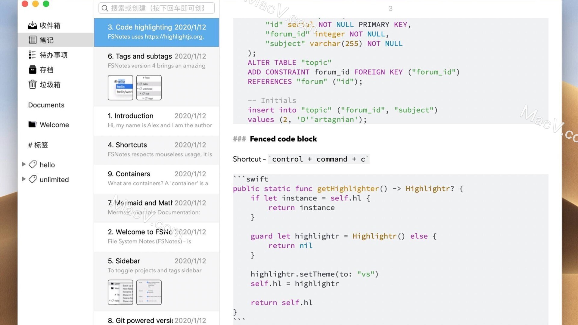Click second thumbnail in Sidebar note
Viewport: 578px width, 325px height.
[x=149, y=292]
